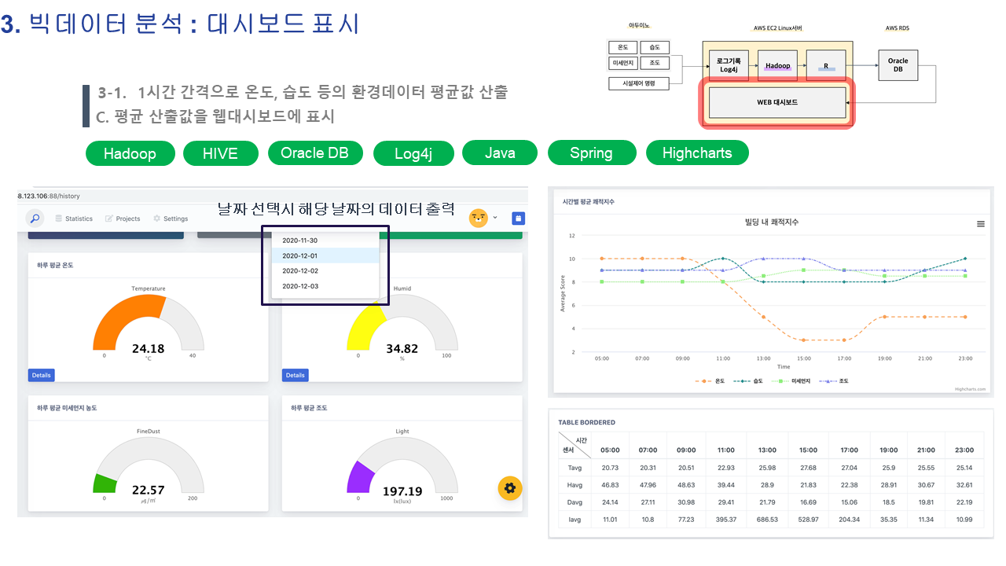Click the yellow gear floating button
The width and height of the screenshot is (1006, 566).
point(509,488)
